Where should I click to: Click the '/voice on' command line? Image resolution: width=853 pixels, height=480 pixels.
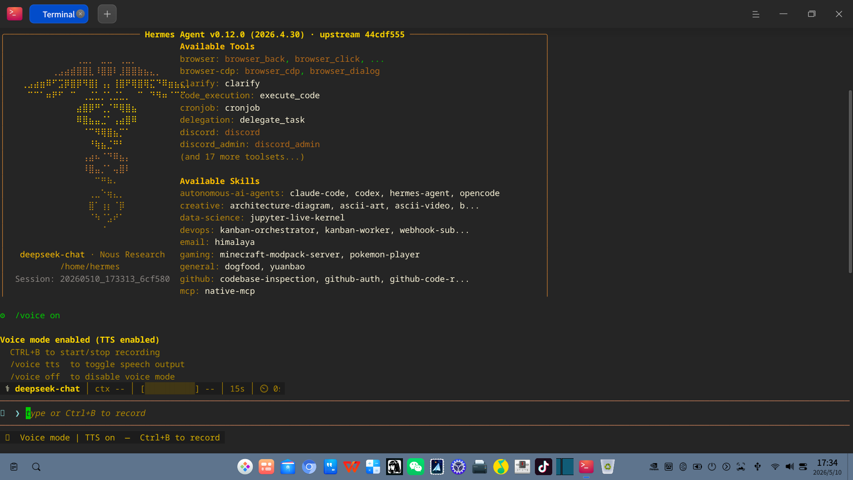37,316
